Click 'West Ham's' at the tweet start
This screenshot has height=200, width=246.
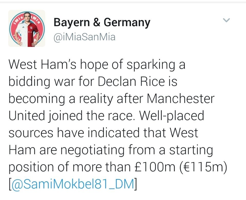43,65
